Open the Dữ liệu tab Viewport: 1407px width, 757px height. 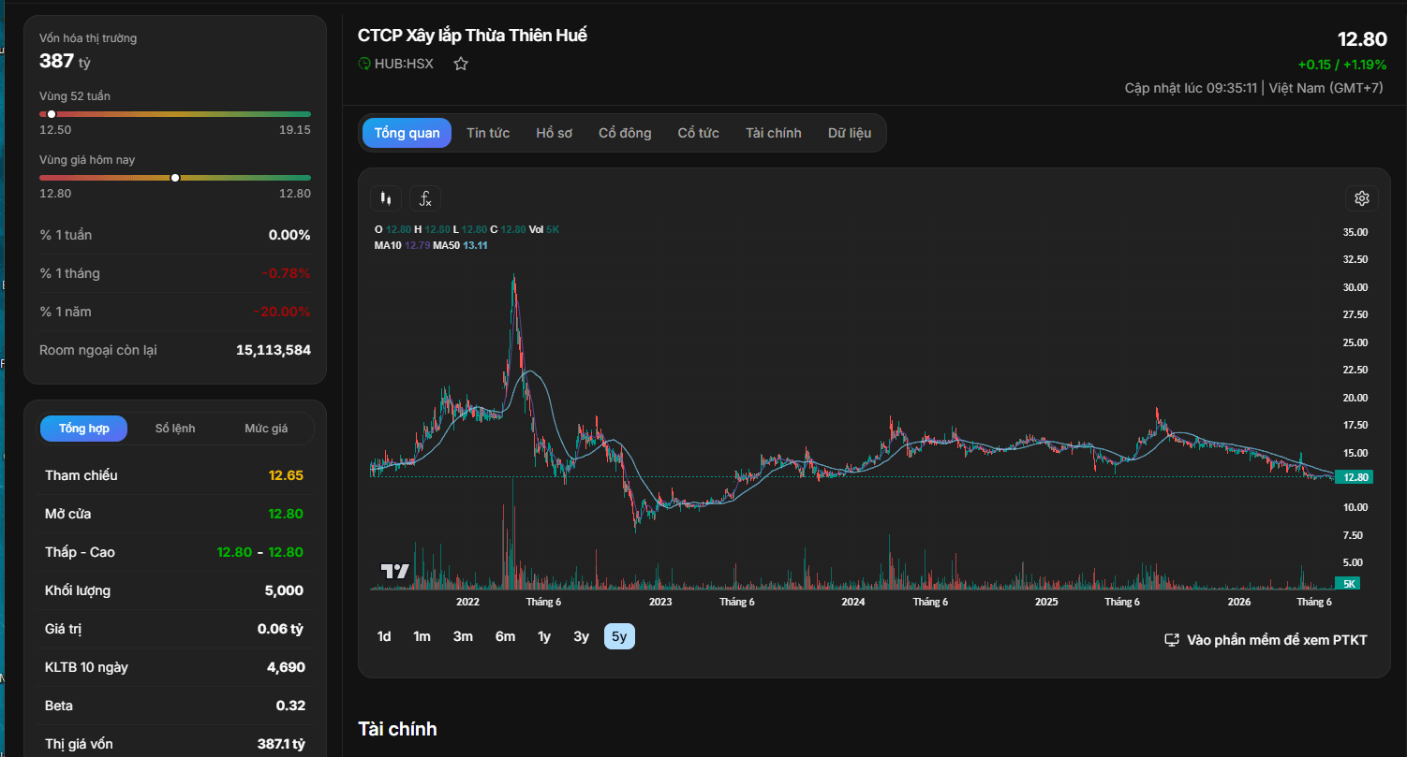pyautogui.click(x=850, y=133)
